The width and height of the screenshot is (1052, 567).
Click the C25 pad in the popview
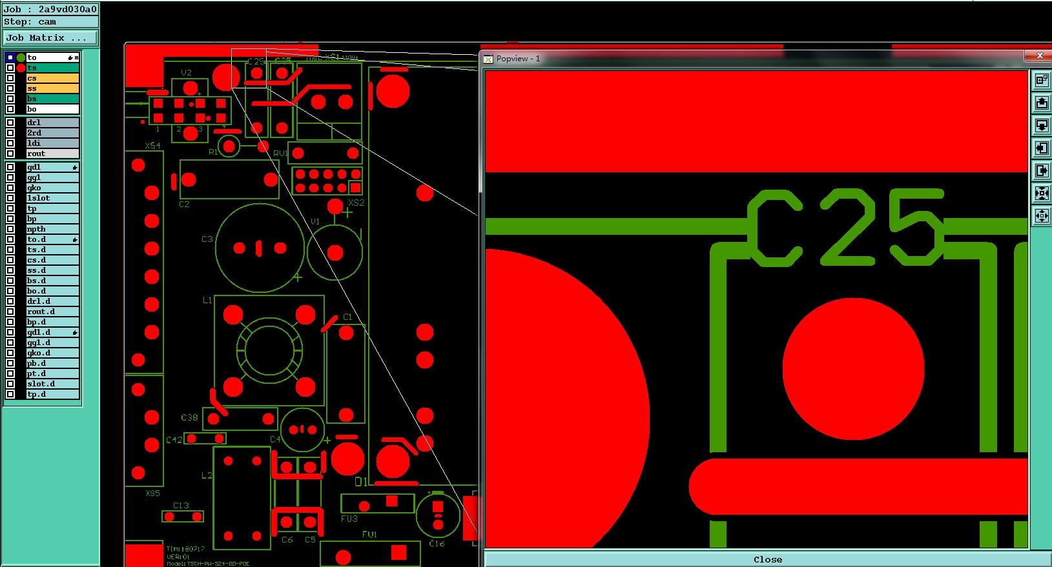point(853,369)
